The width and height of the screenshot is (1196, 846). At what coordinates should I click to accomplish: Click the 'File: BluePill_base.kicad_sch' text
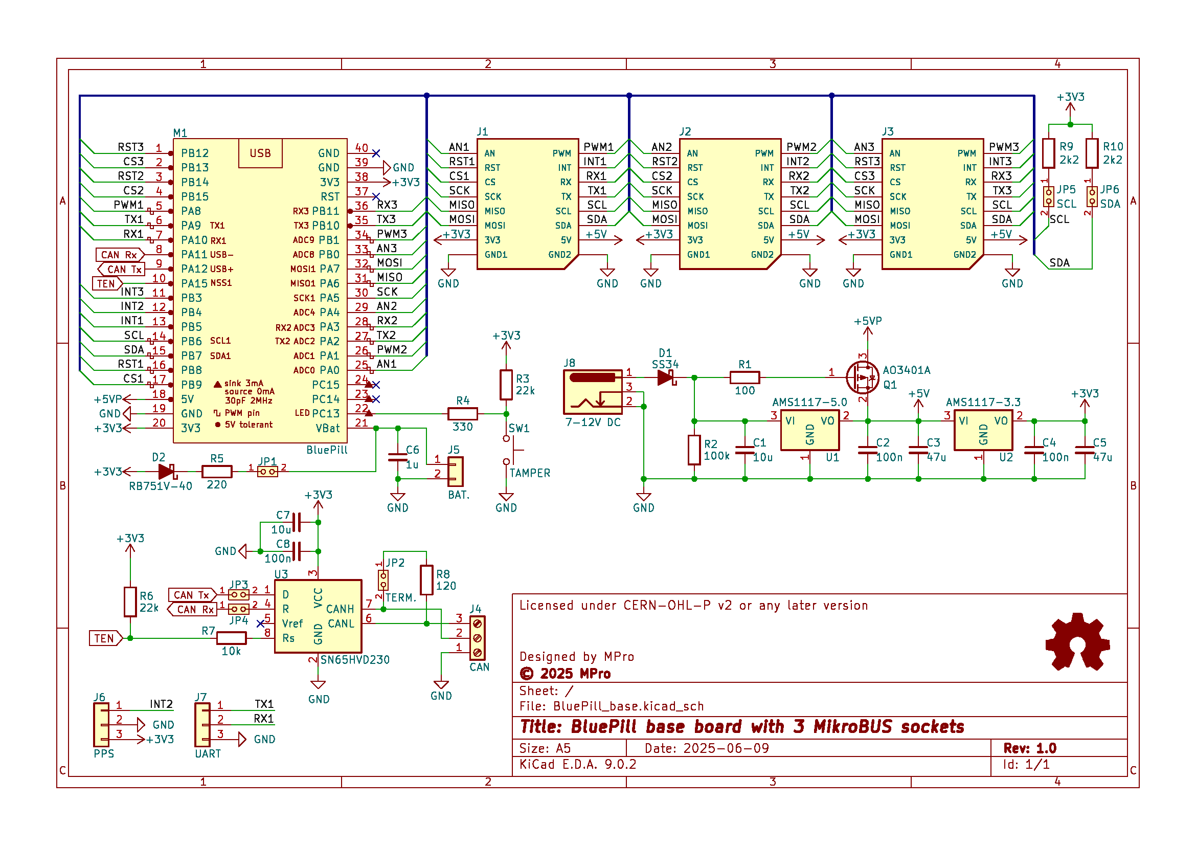[611, 706]
